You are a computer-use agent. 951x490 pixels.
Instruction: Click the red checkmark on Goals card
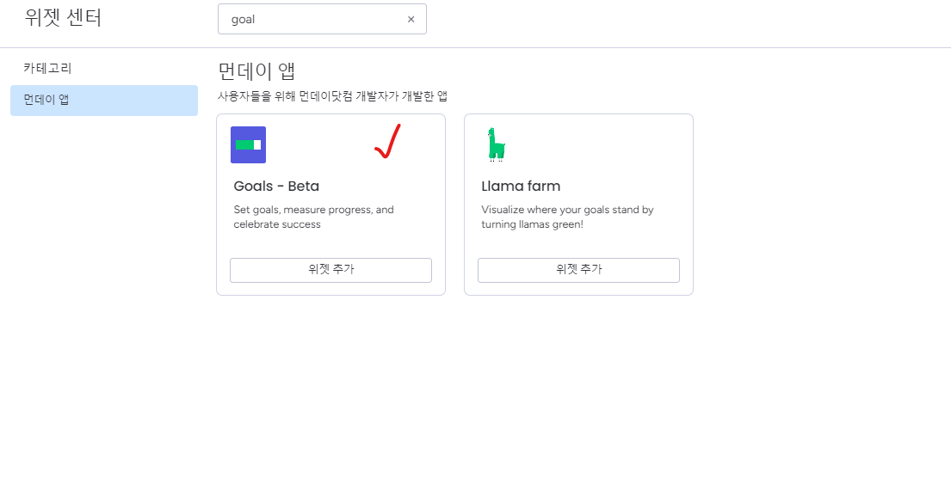click(x=388, y=142)
